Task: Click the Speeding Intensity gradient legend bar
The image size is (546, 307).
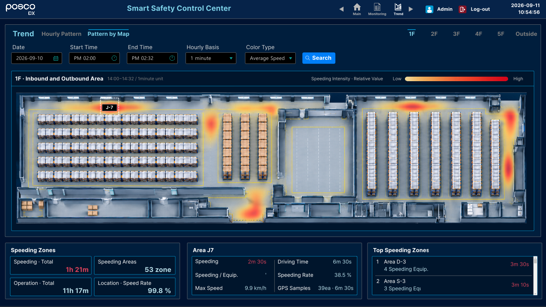Action: [x=457, y=79]
